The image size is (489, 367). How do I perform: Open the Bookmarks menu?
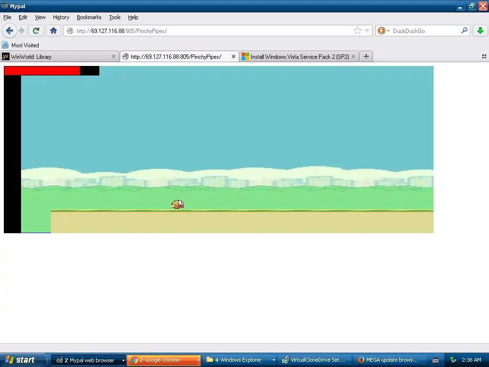pos(89,17)
